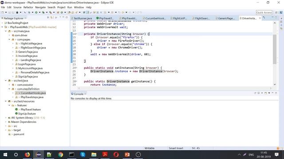Image resolution: width=284 pixels, height=159 pixels.
Task: Collapse the PhpTravelsWeb project node
Action: click(2, 27)
